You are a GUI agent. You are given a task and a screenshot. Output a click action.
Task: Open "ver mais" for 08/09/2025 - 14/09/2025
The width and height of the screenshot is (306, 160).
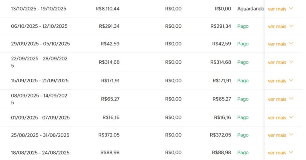click(x=277, y=99)
